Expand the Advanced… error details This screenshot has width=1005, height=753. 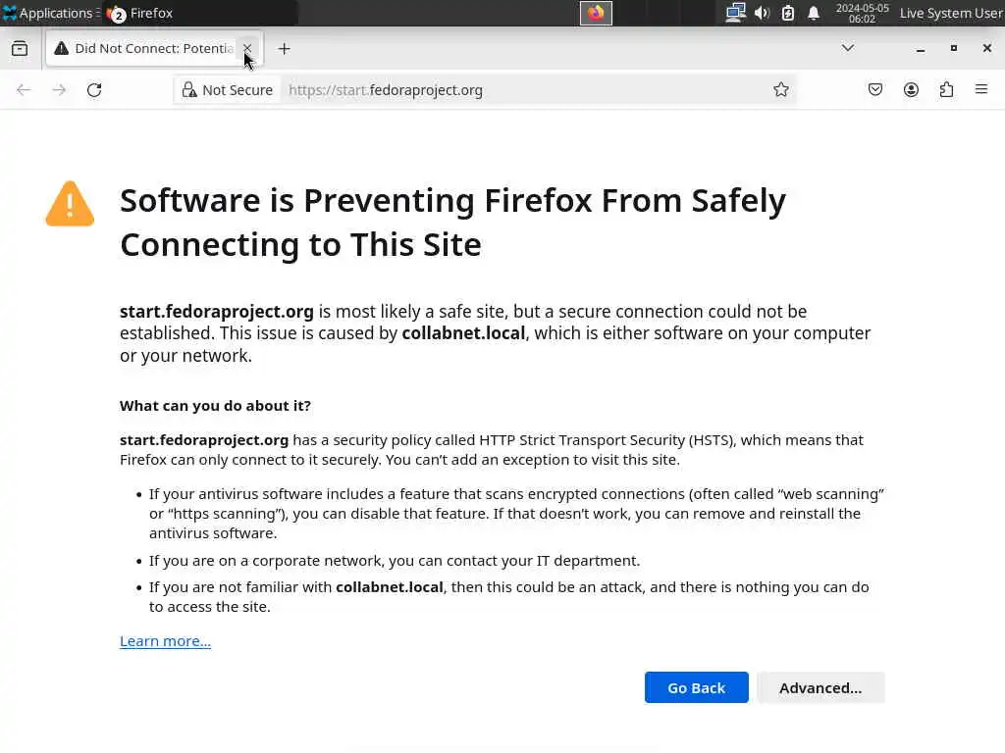coord(820,687)
